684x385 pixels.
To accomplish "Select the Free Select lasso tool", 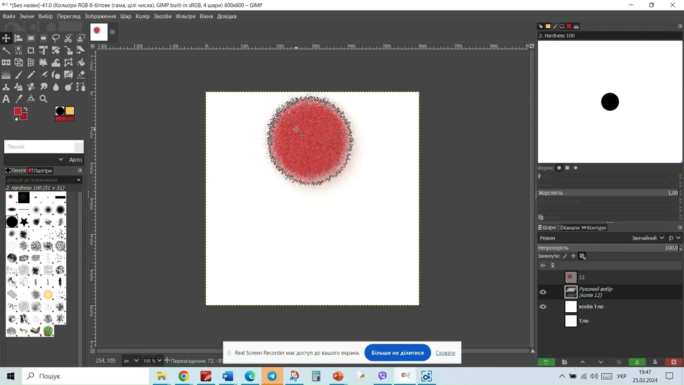I will coord(56,38).
